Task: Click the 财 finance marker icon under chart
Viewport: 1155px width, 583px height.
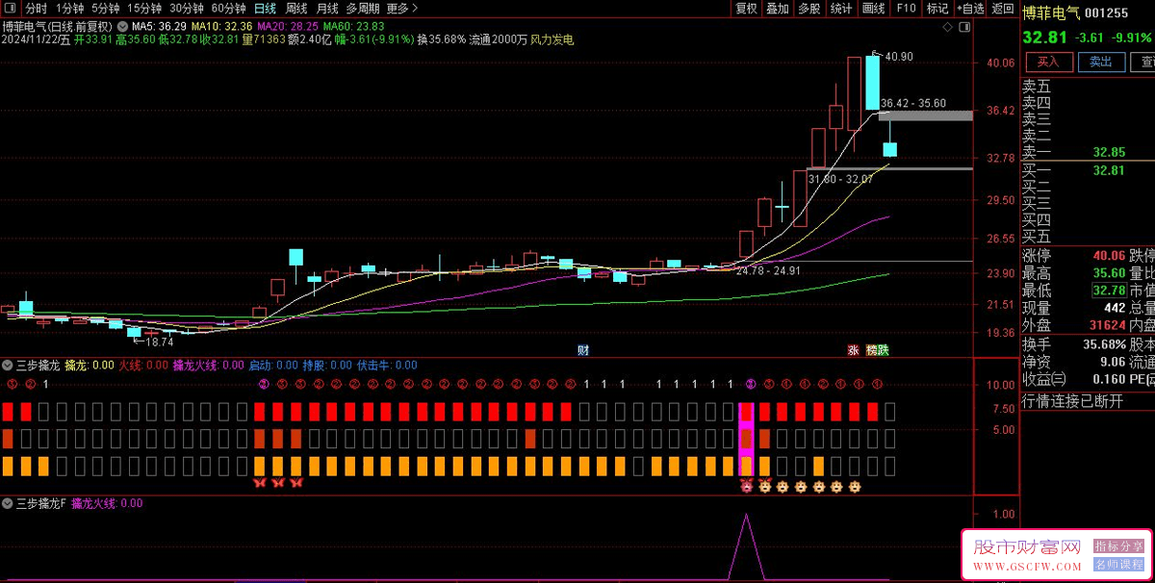Action: click(582, 349)
